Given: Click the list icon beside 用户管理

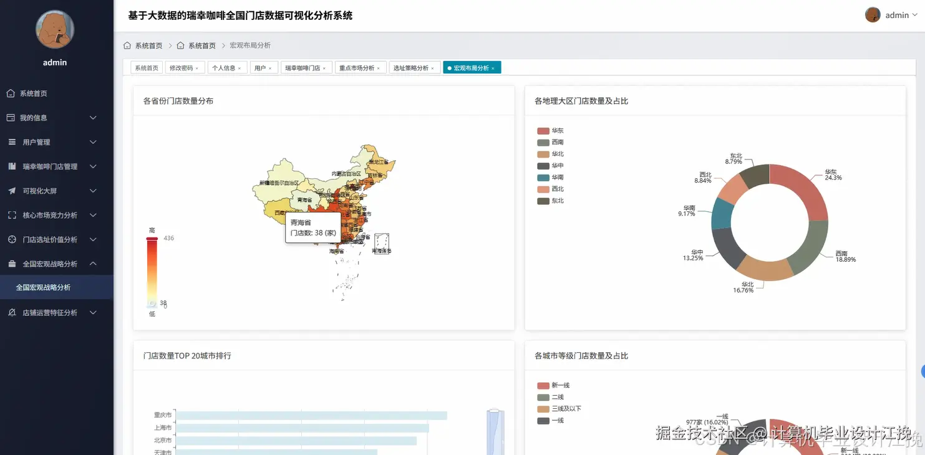Looking at the screenshot, I should [12, 142].
